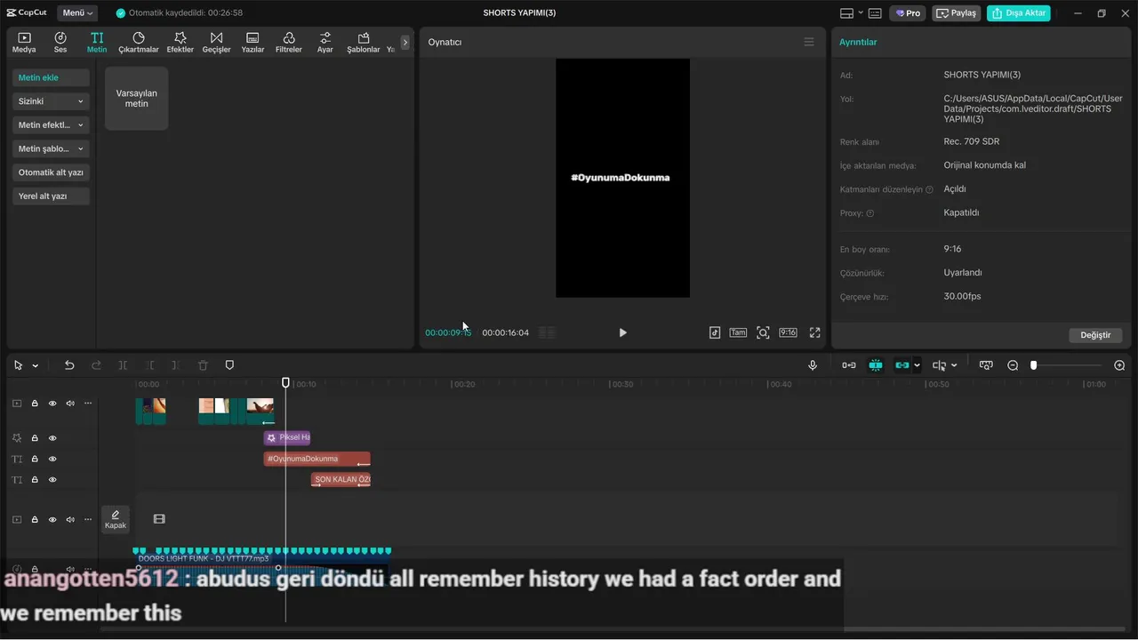
Task: Enter fullscreen preview mode
Action: [814, 332]
